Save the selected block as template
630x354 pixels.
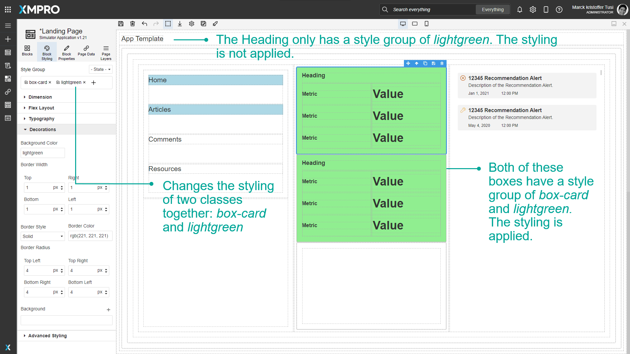pos(433,63)
